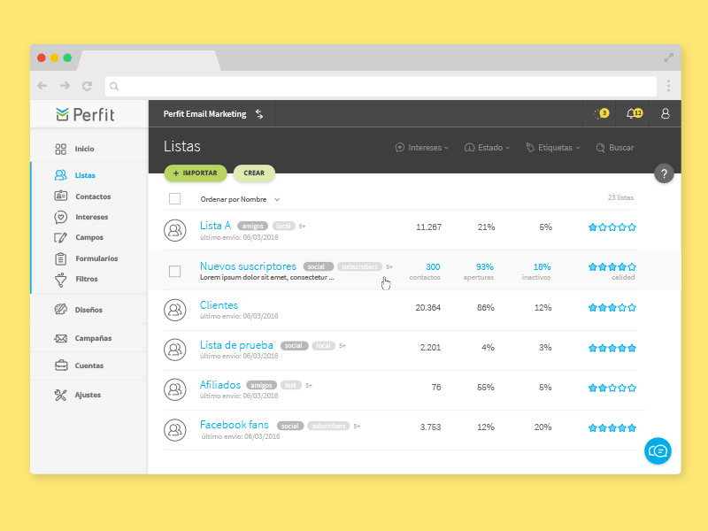Click the subscribers tag on Nuevos suscriptores
708x531 pixels.
pyautogui.click(x=359, y=266)
